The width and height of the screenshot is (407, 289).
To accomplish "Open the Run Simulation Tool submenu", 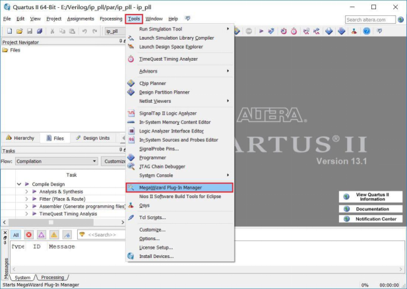I will [x=180, y=29].
